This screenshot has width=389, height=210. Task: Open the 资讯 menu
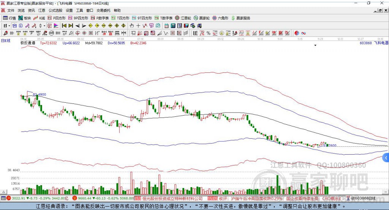click(31, 10)
